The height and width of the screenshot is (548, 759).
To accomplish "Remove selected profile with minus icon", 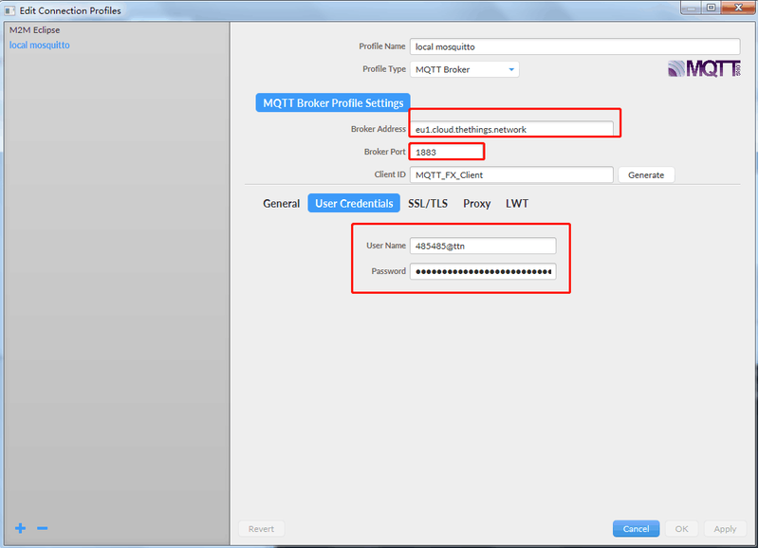I will point(42,528).
